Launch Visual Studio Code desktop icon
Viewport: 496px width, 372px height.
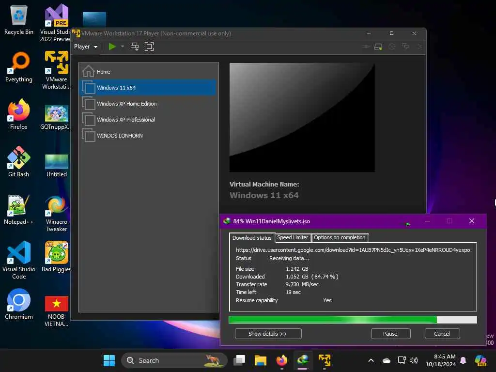[19, 260]
